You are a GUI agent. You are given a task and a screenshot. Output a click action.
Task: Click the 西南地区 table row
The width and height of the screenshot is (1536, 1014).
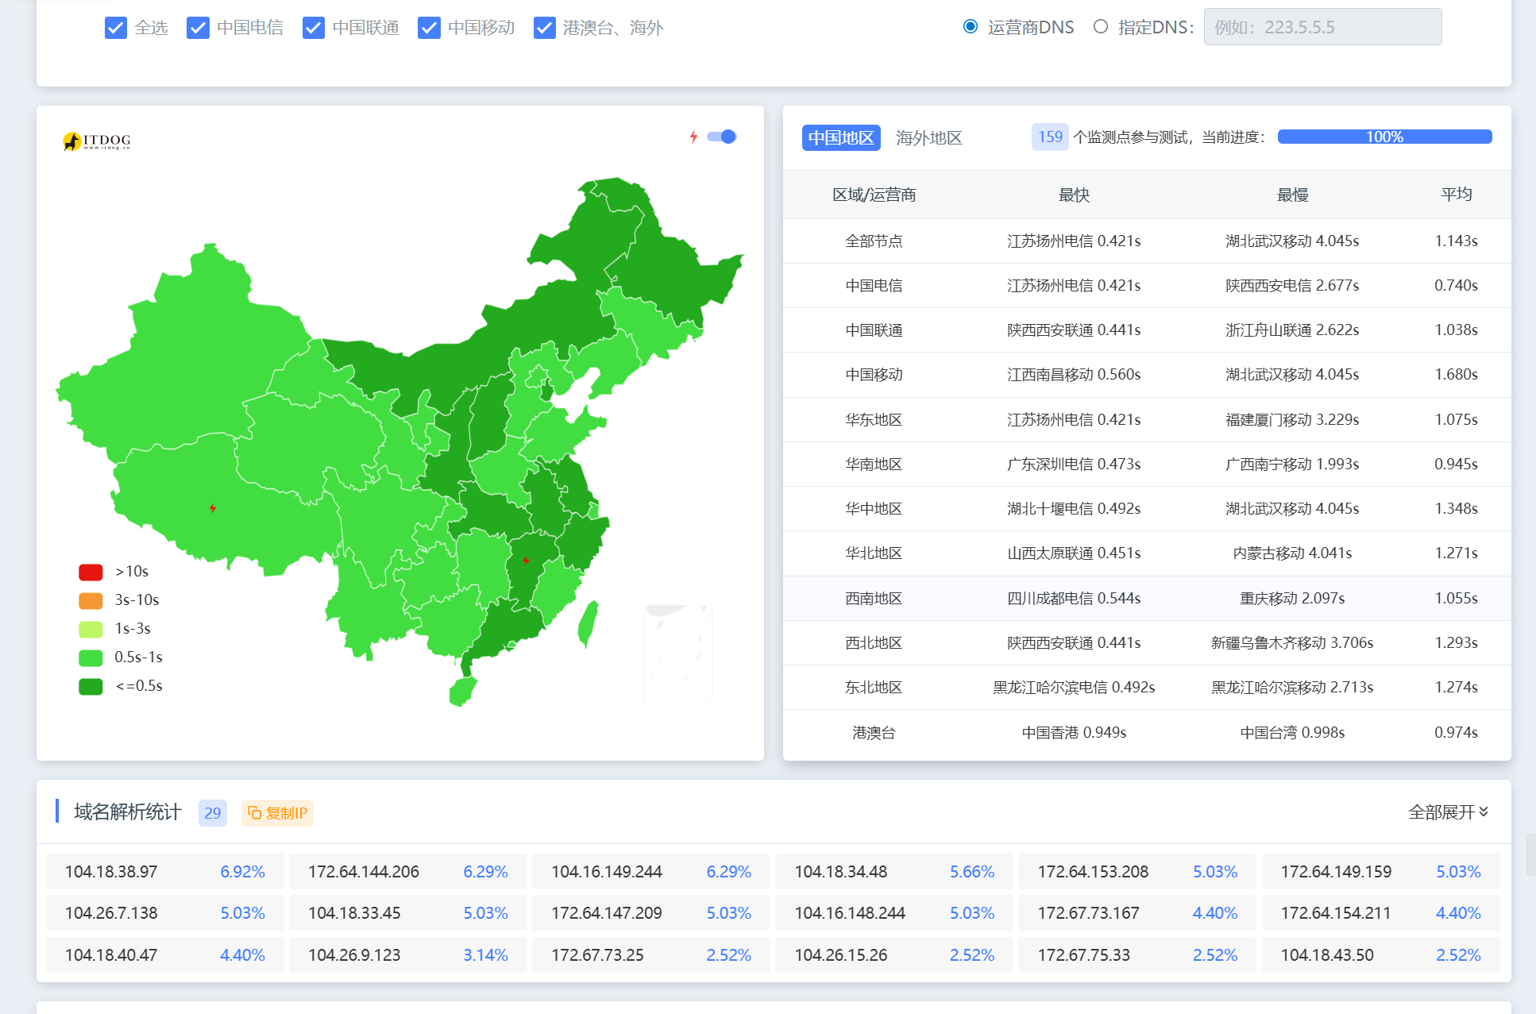[1147, 598]
